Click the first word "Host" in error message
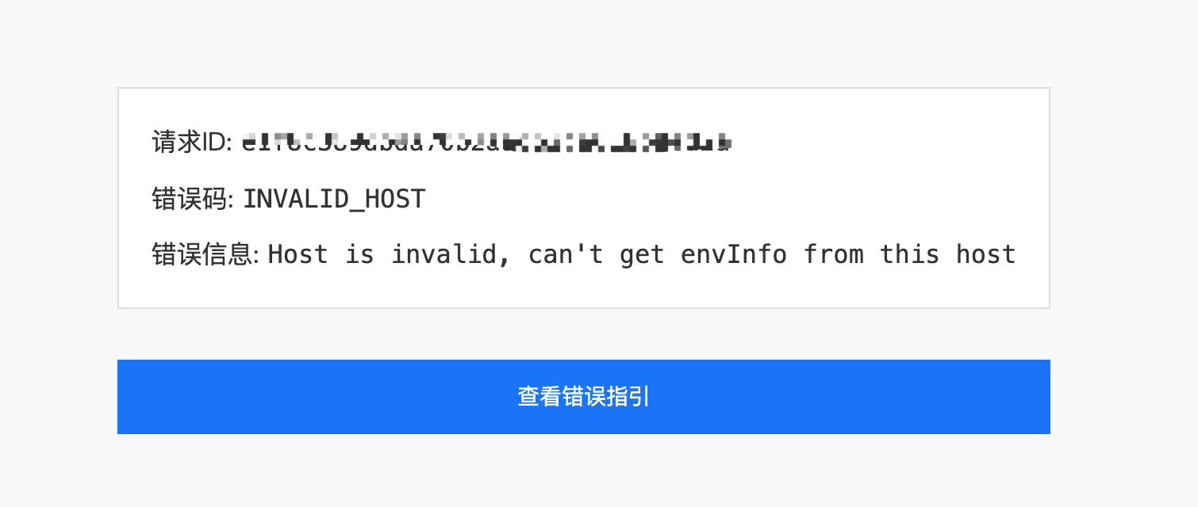The height and width of the screenshot is (507, 1198). coord(298,254)
